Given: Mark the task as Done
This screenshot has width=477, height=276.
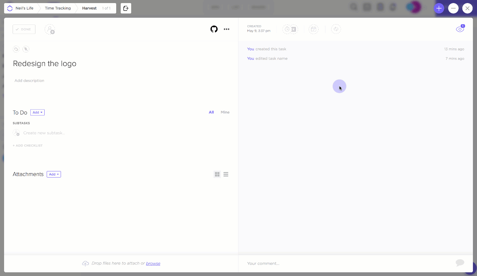Looking at the screenshot, I should (24, 29).
